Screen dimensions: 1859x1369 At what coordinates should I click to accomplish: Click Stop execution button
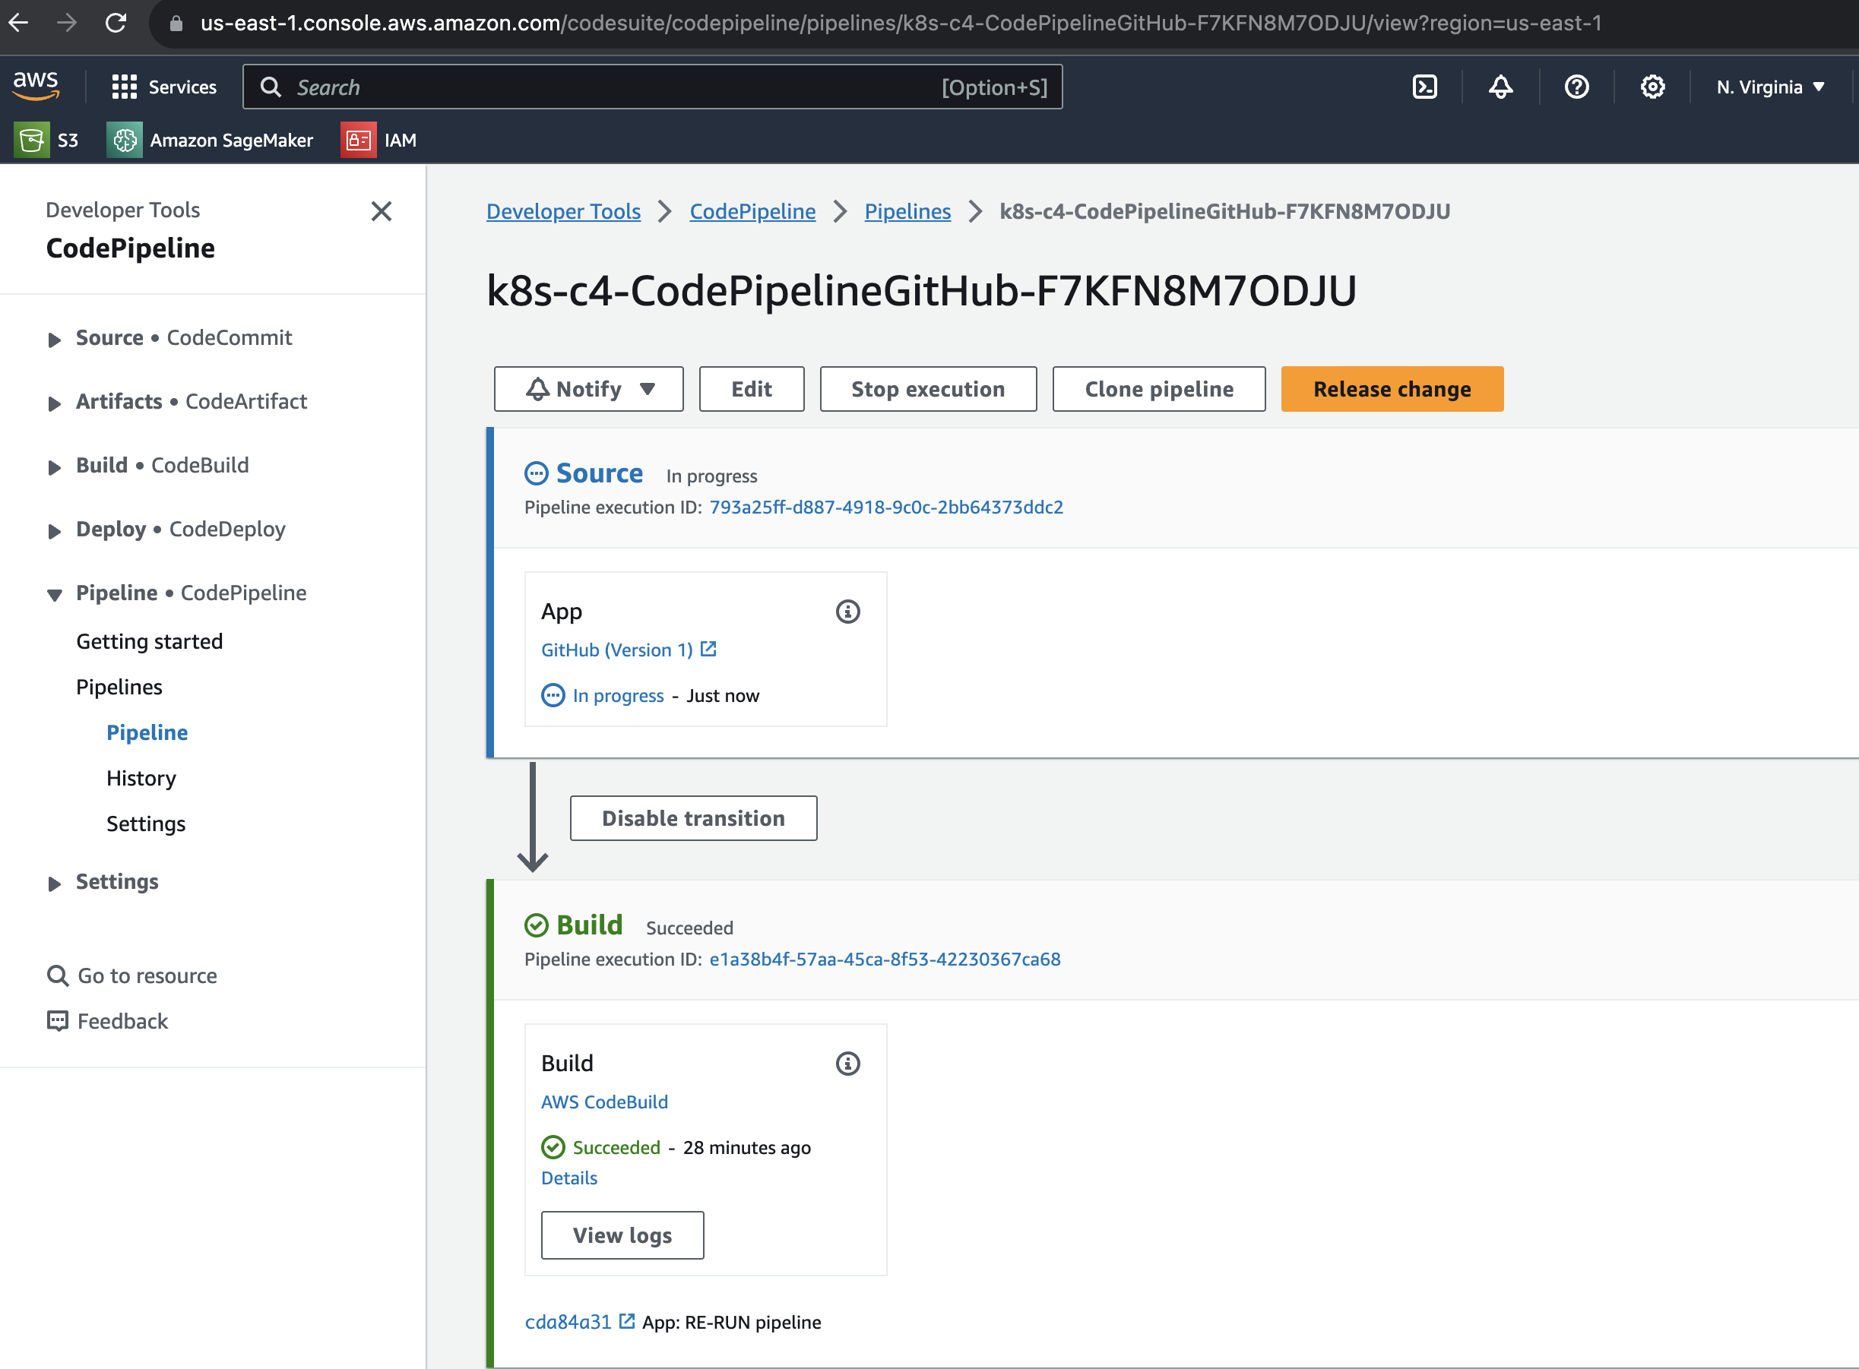[x=927, y=389]
